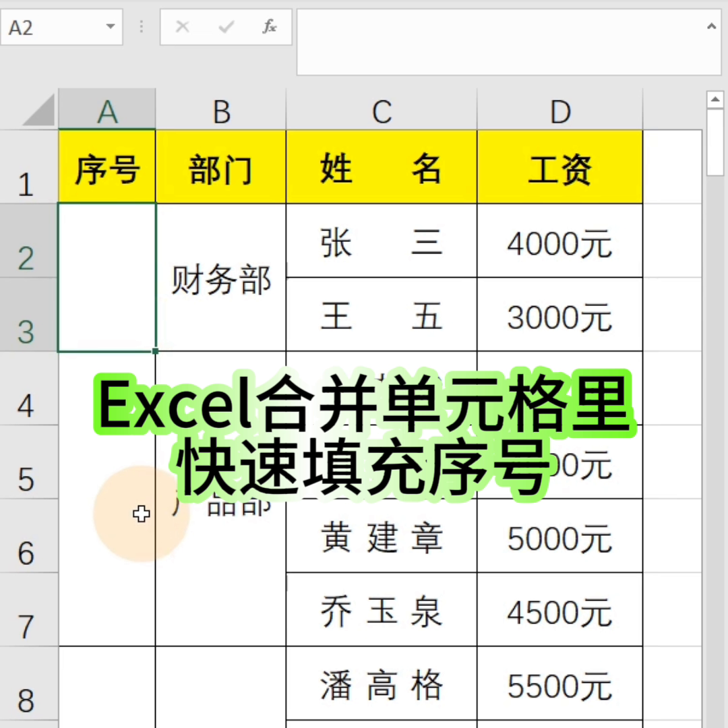Expand the formula bar with the chevron
The image size is (728, 728).
coord(711,26)
